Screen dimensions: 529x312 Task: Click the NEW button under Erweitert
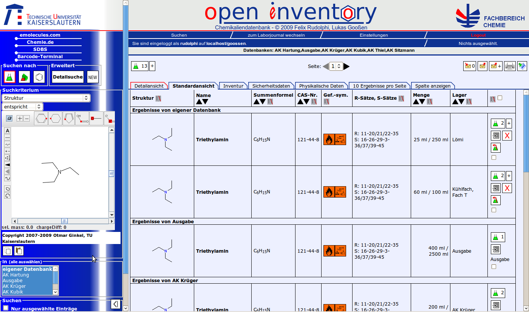[x=93, y=77]
